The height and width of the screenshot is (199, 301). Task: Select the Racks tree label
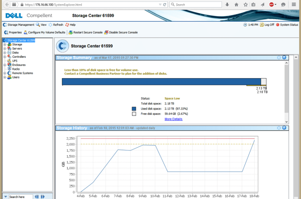[16, 69]
